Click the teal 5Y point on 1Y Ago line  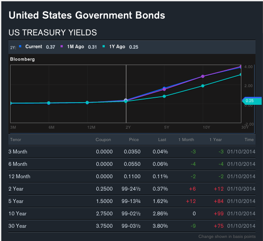pos(164,96)
